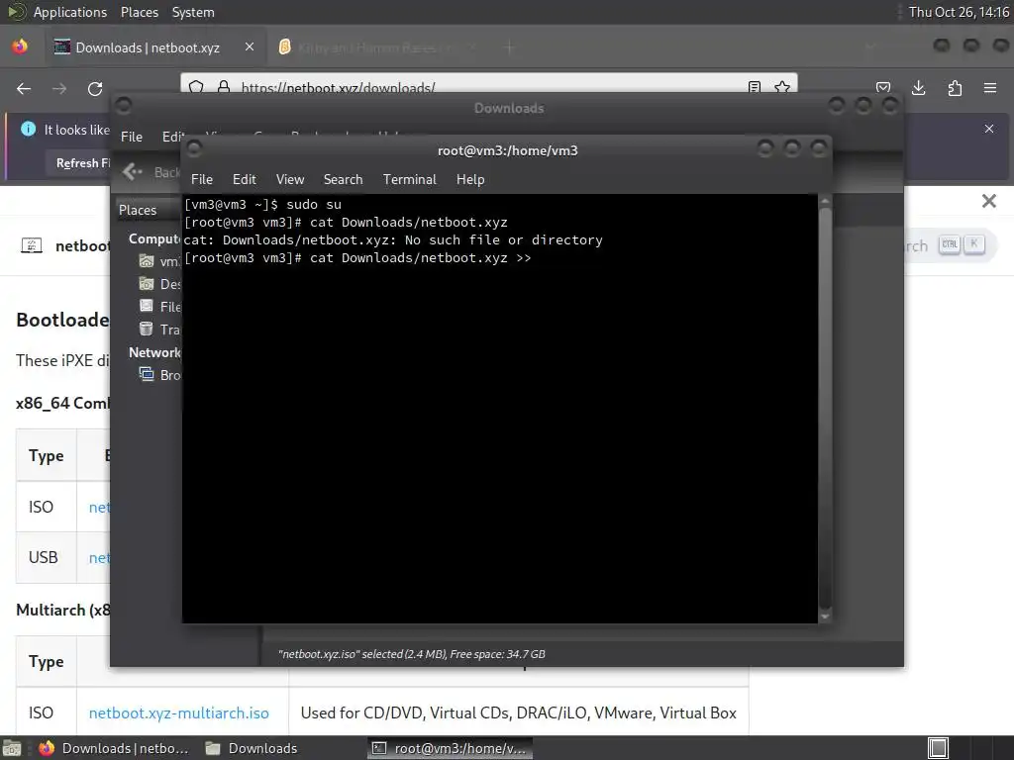Screen dimensions: 1014x760
Task: Click the clock showing Thu Oct 26
Action: (x=959, y=12)
